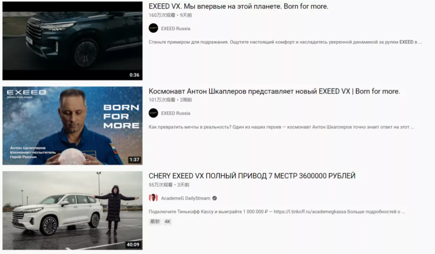Viewport: 435px width, 254px height.
Task: Open the dark EXEED VX car thumbnail
Action: pyautogui.click(x=72, y=41)
